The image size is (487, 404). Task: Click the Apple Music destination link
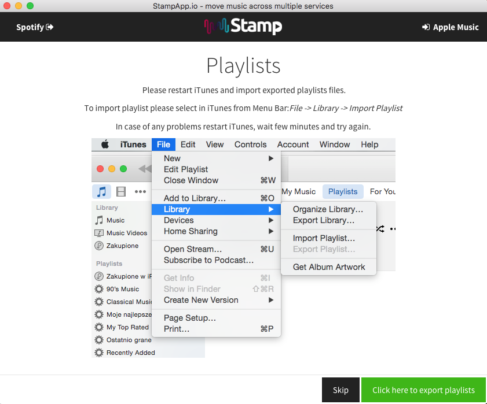(x=451, y=27)
